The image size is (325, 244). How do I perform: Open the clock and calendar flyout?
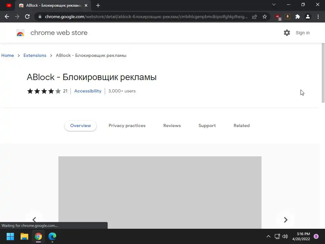tap(301, 236)
